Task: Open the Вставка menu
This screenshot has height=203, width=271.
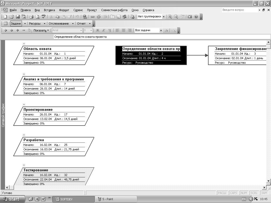Action: click(x=49, y=10)
